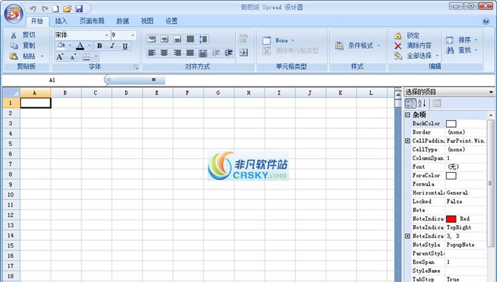Click the BackColor property swatch
The width and height of the screenshot is (497, 282).
coord(451,124)
